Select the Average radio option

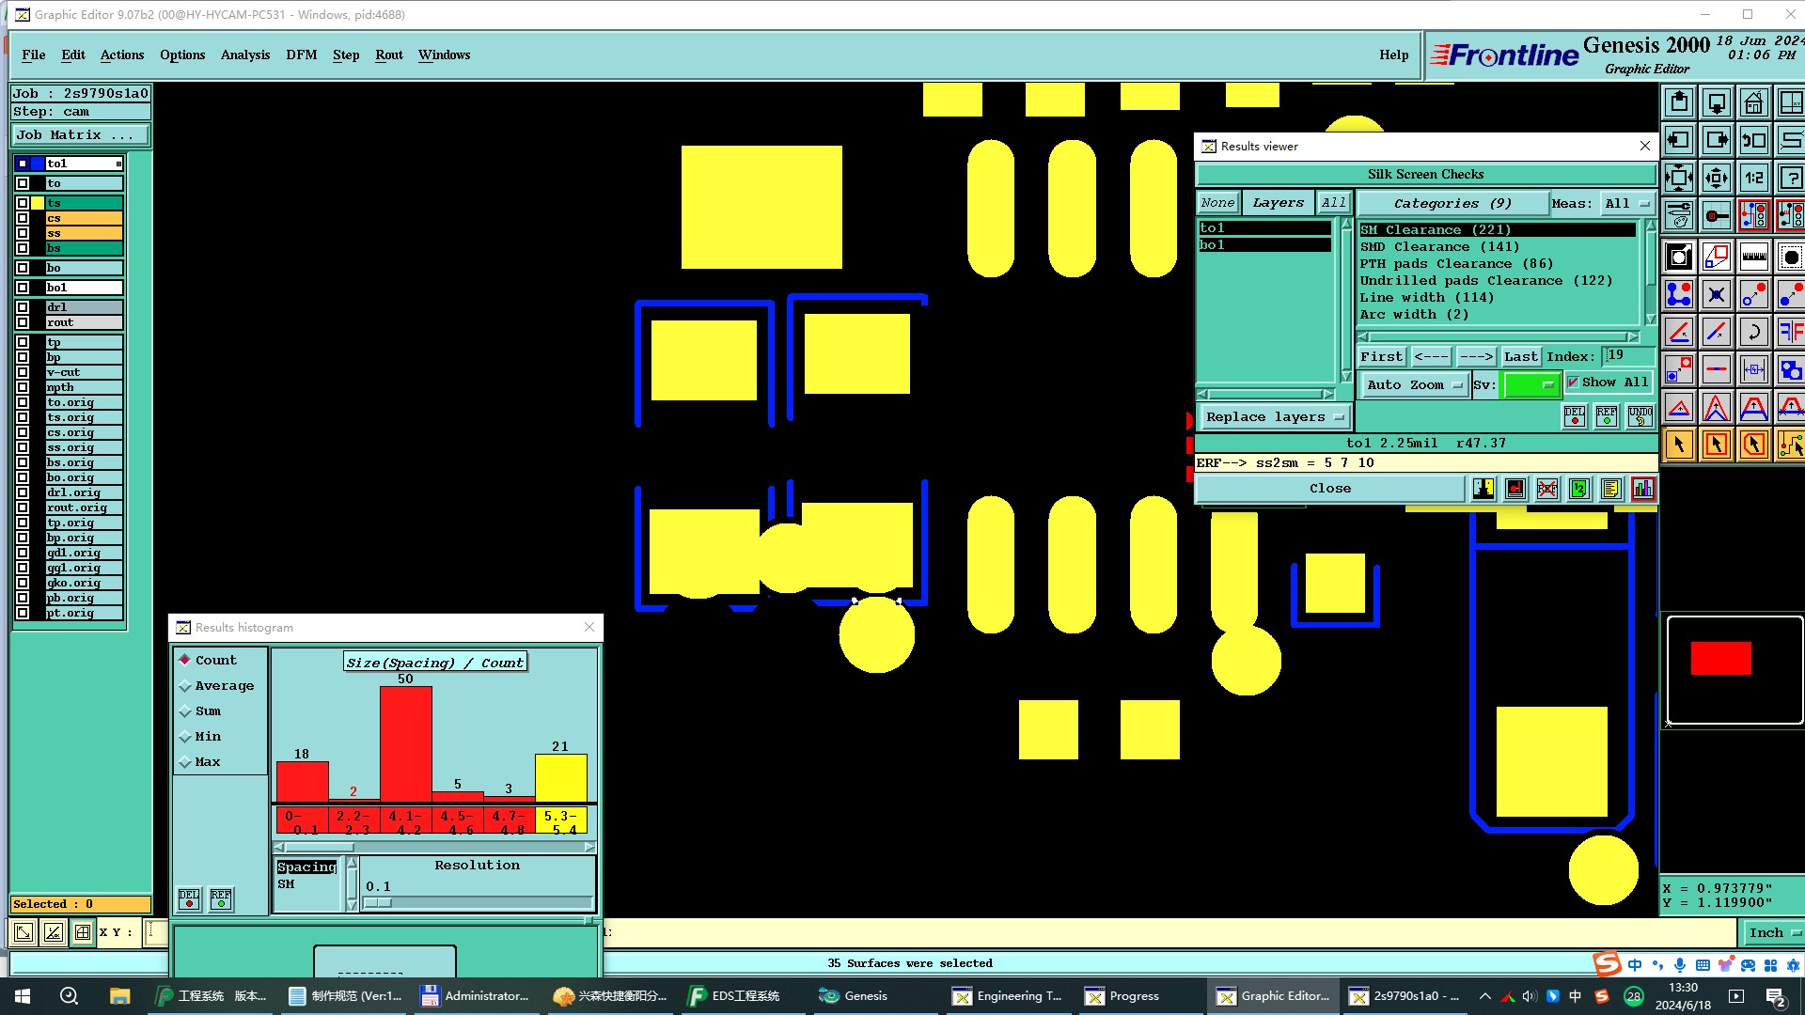(x=185, y=686)
